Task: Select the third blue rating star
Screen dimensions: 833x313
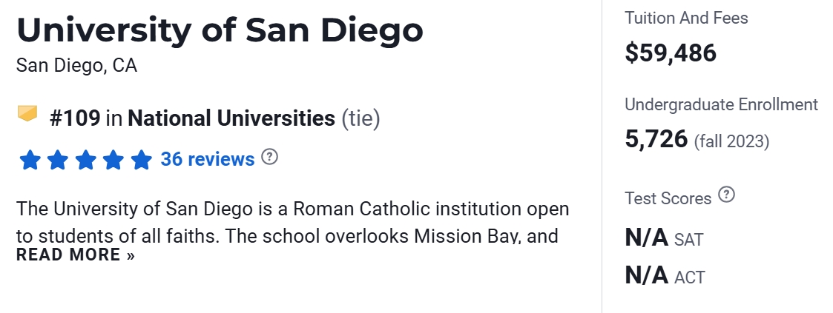Action: pyautogui.click(x=85, y=160)
